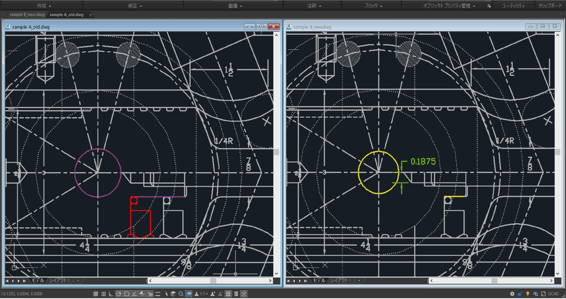
Task: Enable snap mode from the status bar
Action: click(96, 294)
